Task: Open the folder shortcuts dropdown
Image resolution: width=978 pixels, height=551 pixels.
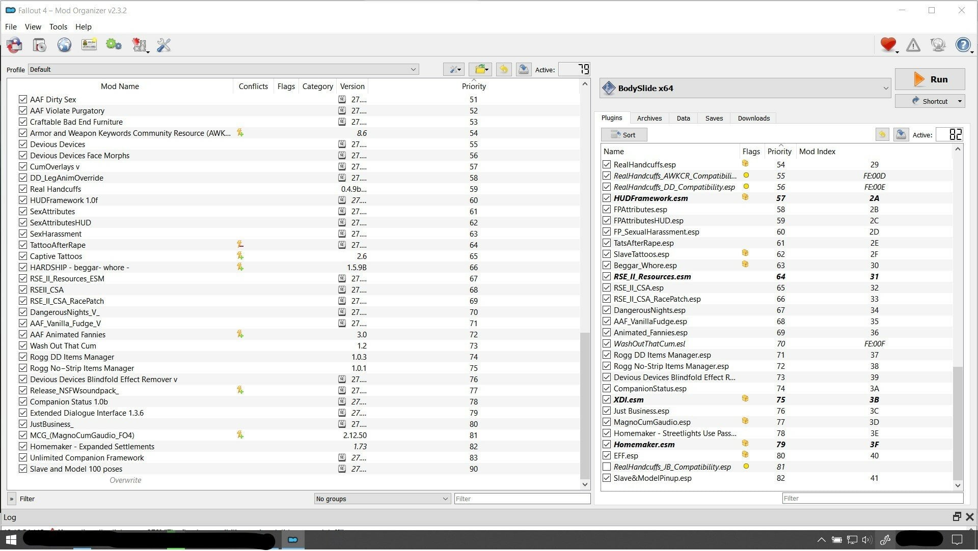Action: (479, 70)
